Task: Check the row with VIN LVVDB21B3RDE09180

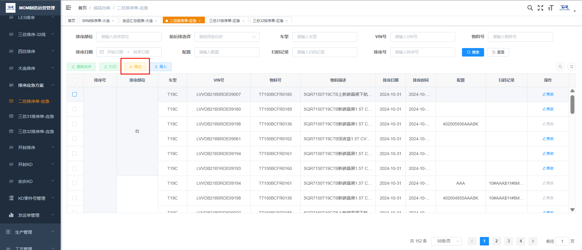Action: [x=75, y=109]
